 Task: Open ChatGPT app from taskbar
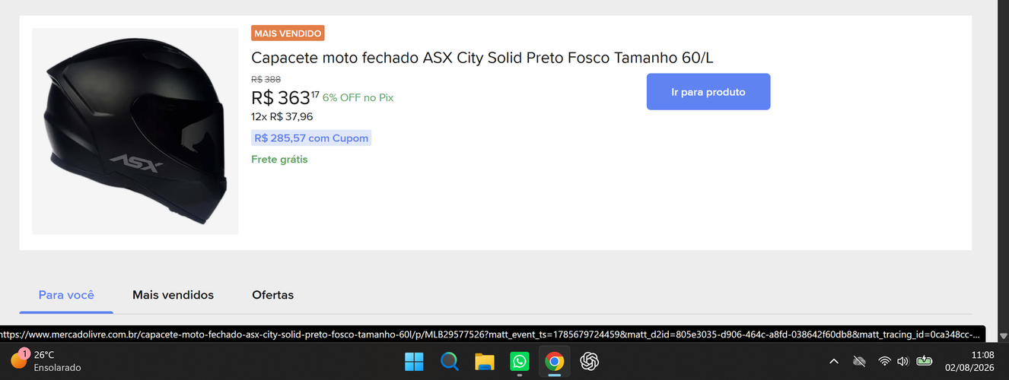[x=590, y=362]
